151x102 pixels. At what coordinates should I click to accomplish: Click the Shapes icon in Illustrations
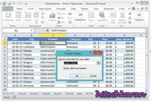point(42,14)
